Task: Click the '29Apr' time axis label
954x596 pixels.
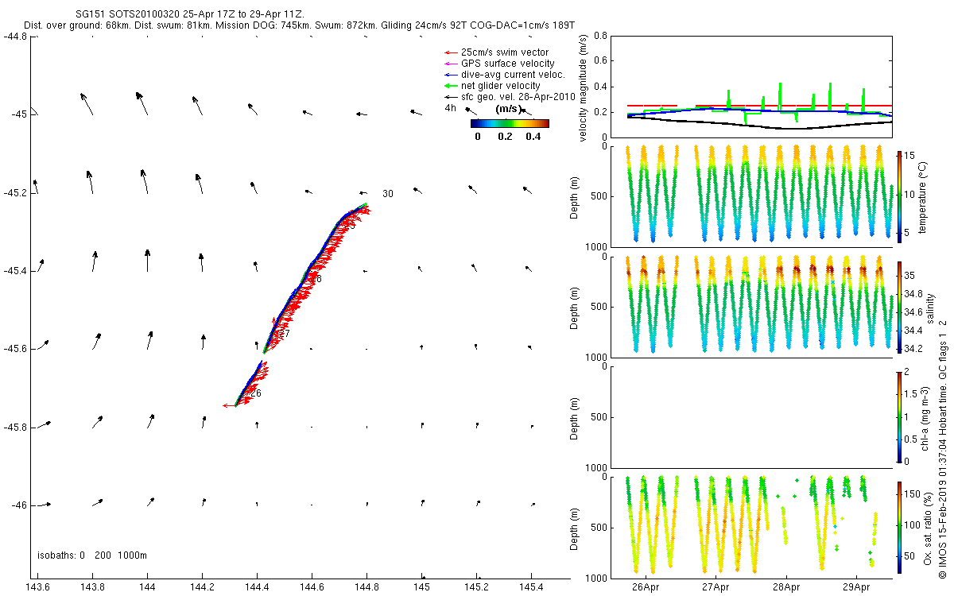Action: (857, 588)
